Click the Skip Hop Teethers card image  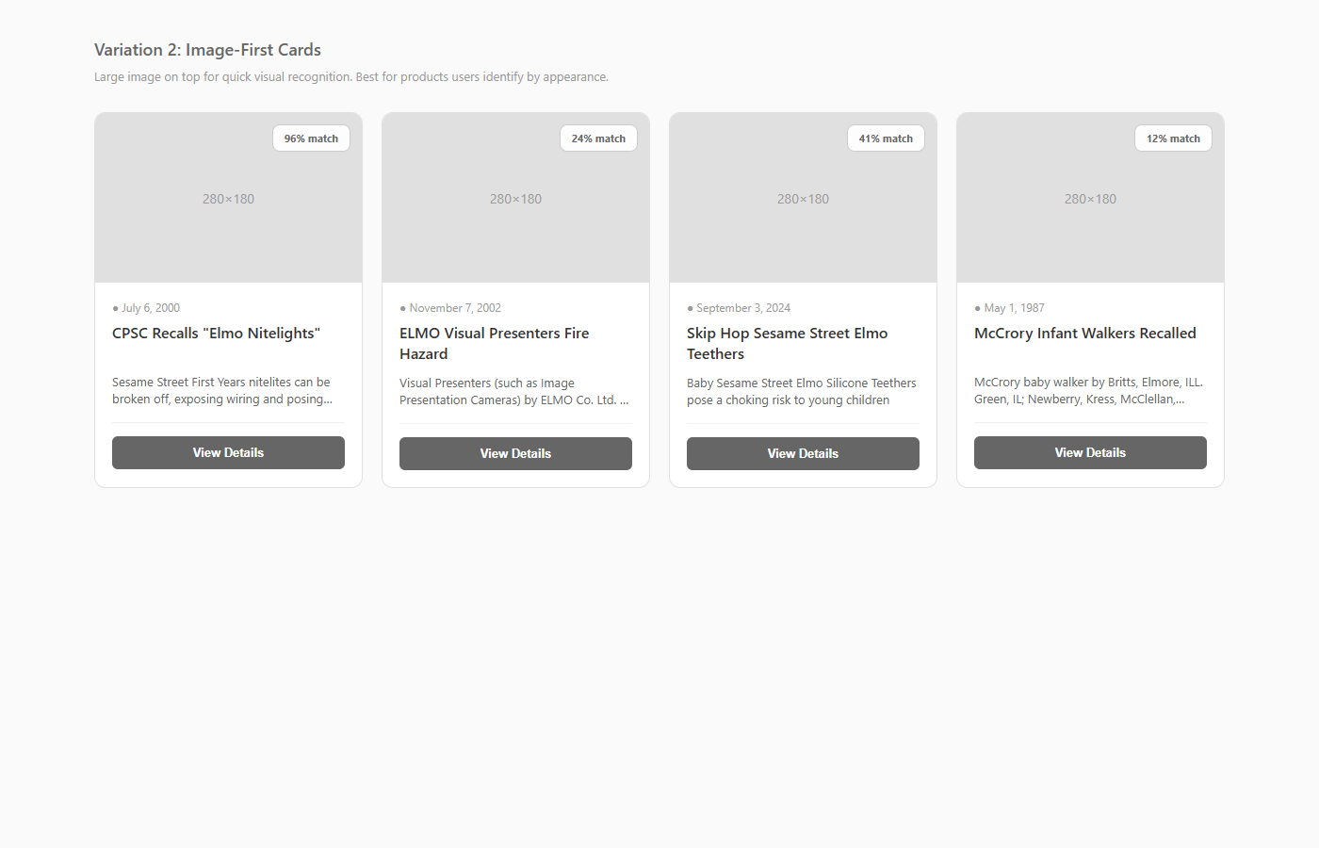click(803, 198)
